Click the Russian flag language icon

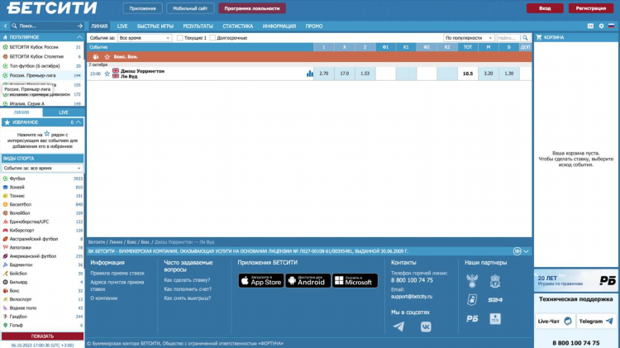click(x=611, y=26)
